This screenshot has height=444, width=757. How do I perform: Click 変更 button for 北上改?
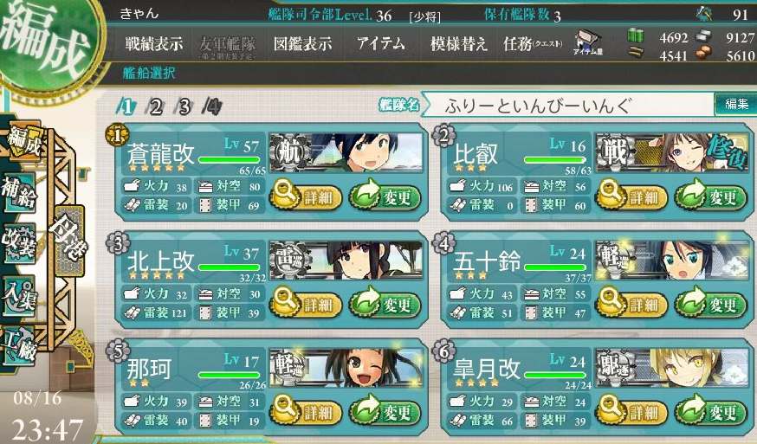[x=385, y=305]
